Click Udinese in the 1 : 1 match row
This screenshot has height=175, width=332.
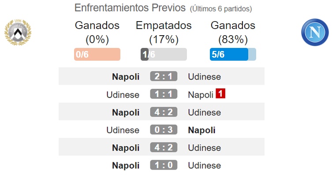123,95
